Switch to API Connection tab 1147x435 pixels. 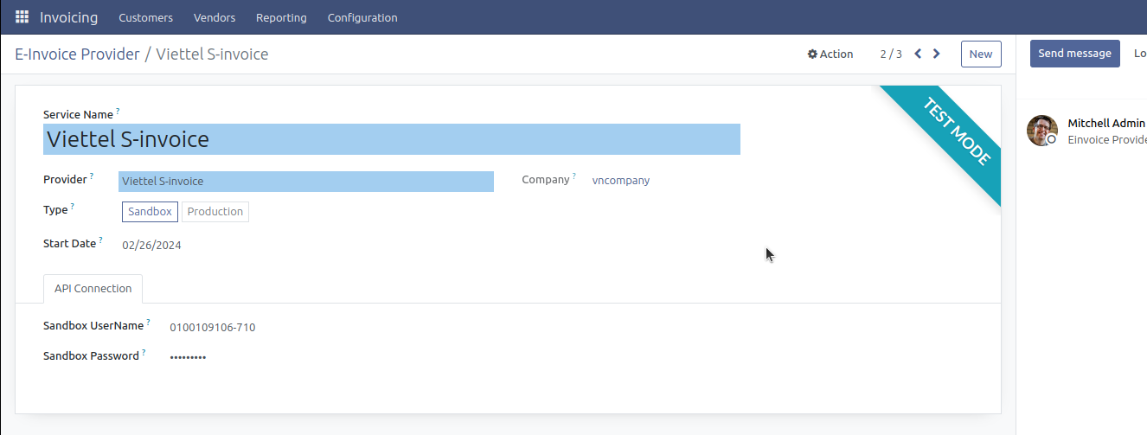pos(93,289)
